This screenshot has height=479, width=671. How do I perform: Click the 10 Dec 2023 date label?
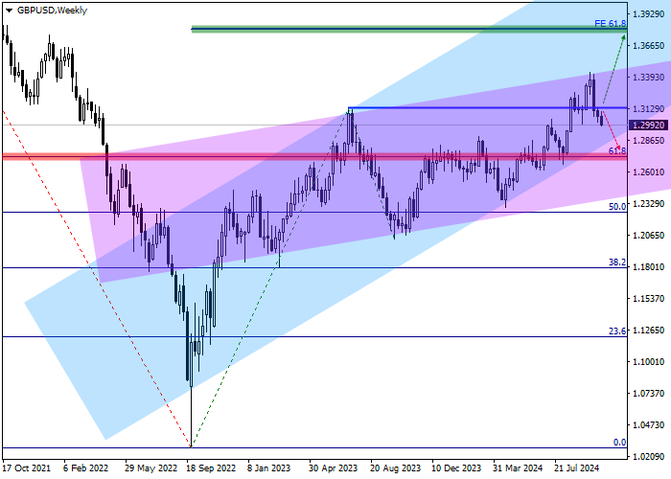(456, 468)
